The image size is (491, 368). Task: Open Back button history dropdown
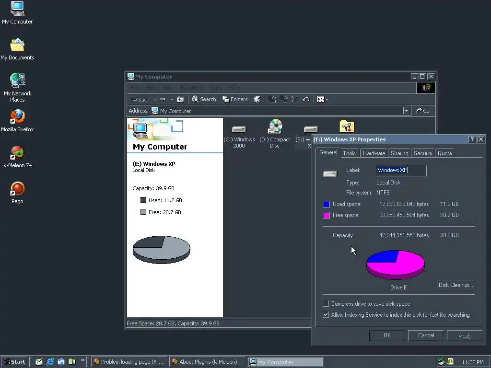(155, 100)
